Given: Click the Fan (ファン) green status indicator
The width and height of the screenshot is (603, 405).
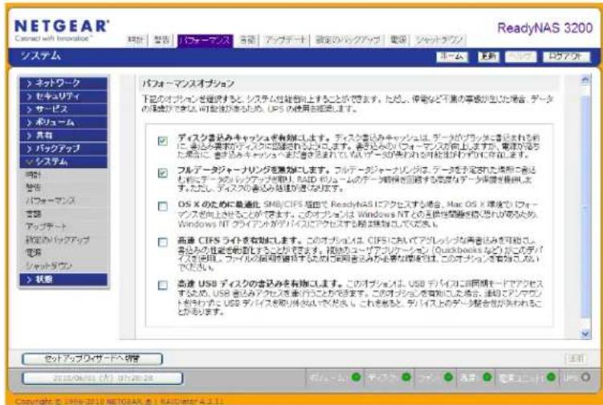Looking at the screenshot, I should [448, 377].
